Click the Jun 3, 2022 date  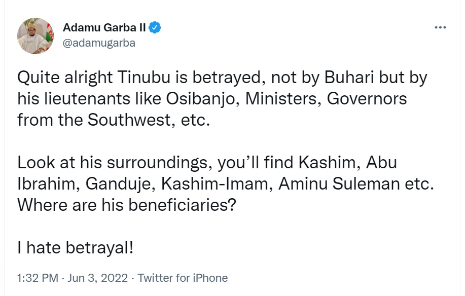click(x=98, y=278)
